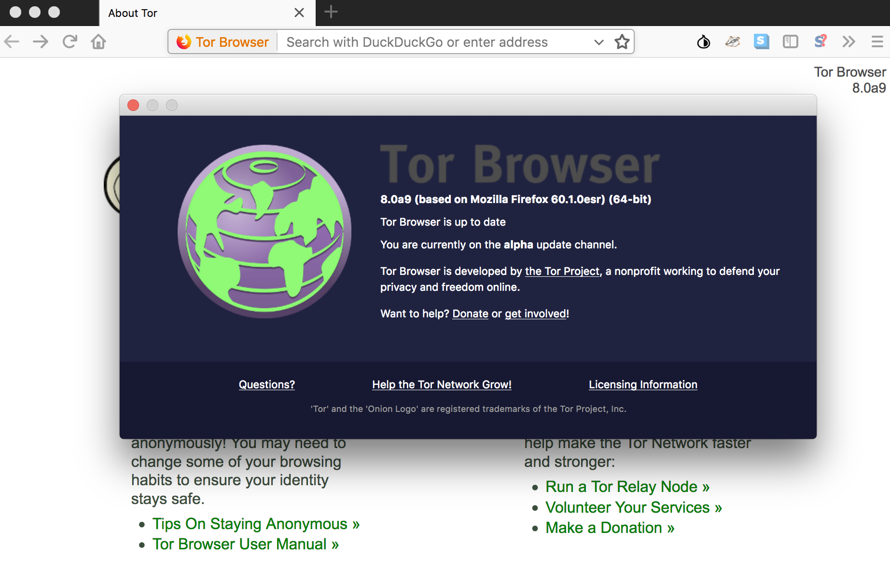Open the home page
Image resolution: width=890 pixels, height=573 pixels.
coord(98,42)
